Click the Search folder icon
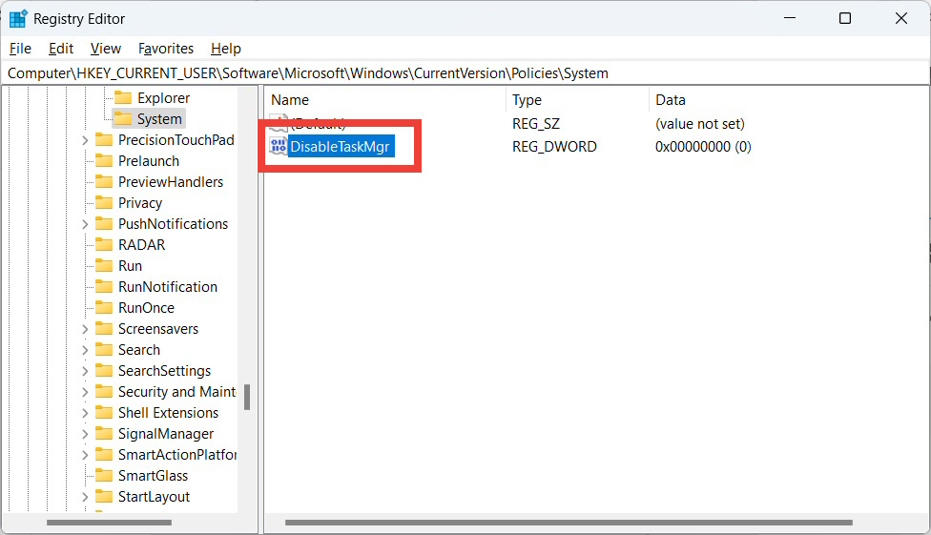This screenshot has width=931, height=535. pos(104,349)
